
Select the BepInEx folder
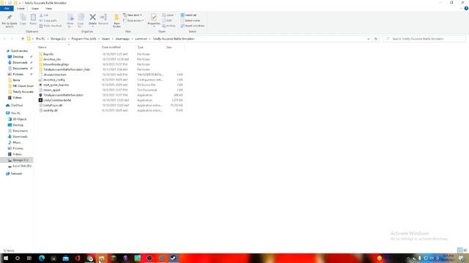(x=48, y=54)
